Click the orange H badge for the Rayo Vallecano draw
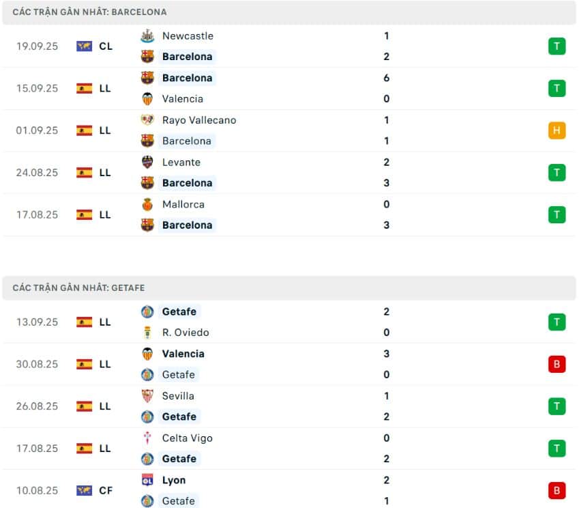Viewport: 579px width, 508px height. tap(557, 130)
